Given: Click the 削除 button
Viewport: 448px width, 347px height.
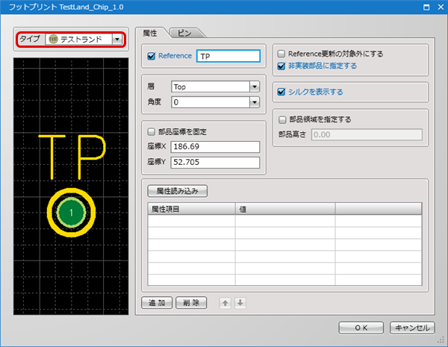Looking at the screenshot, I should coord(191,303).
